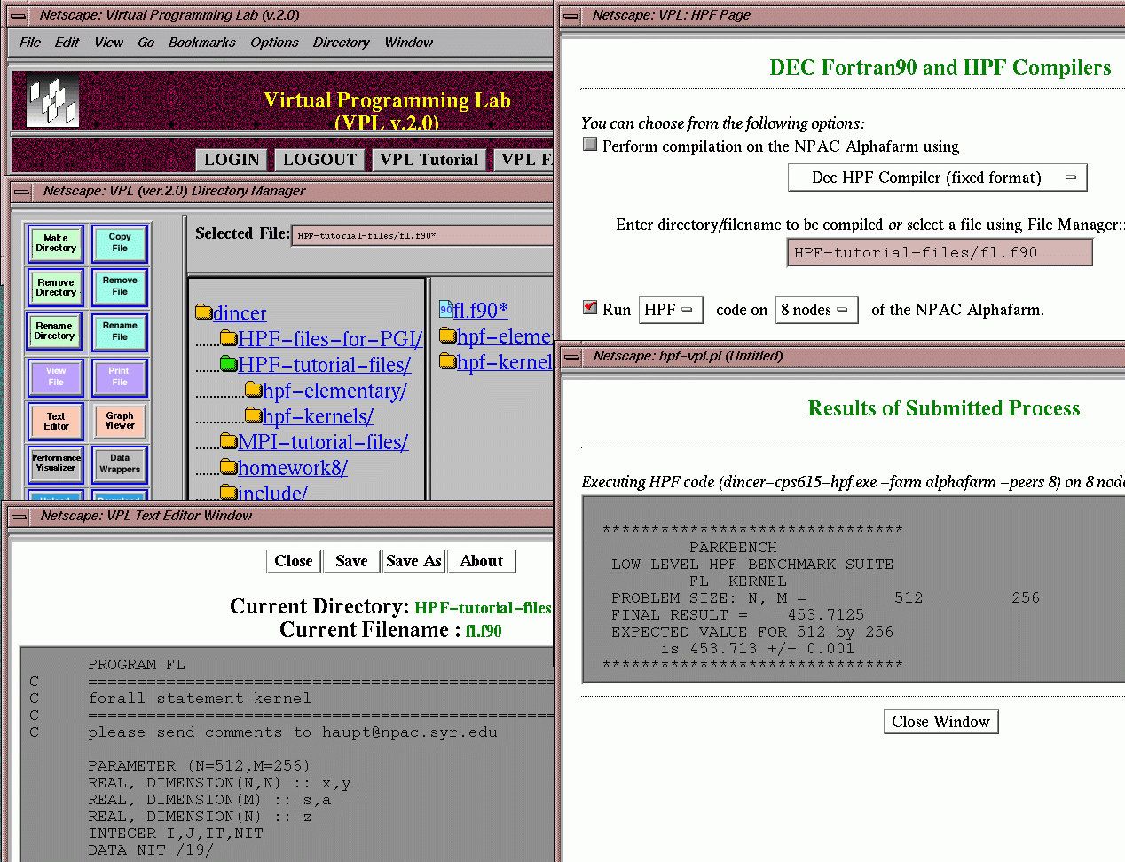Open window menu of Virtual Programming Lab window
1125x862 pixels.
(x=18, y=15)
